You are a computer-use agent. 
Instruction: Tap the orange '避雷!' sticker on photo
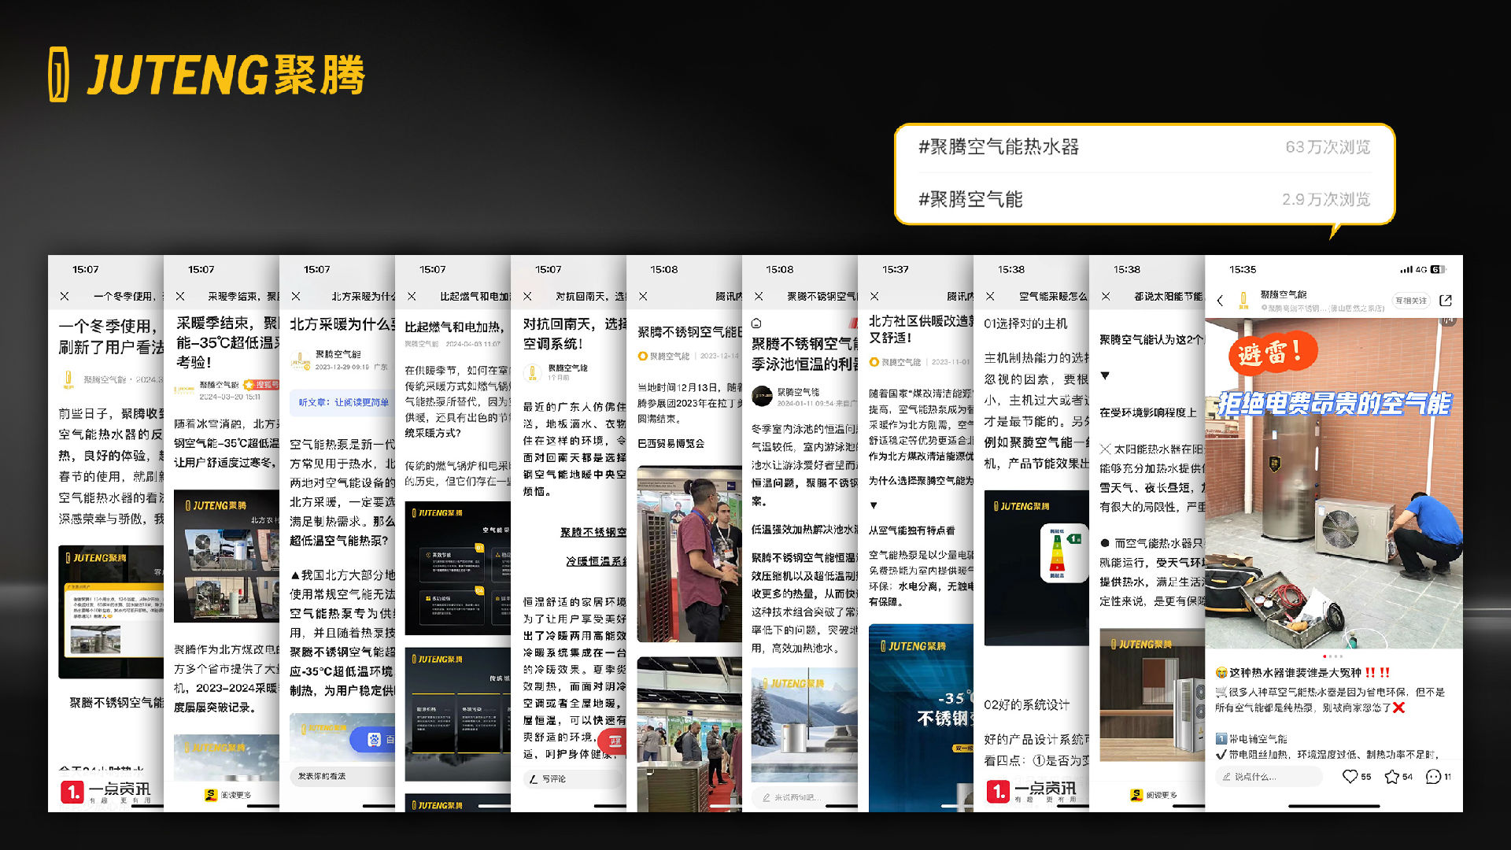pyautogui.click(x=1273, y=354)
